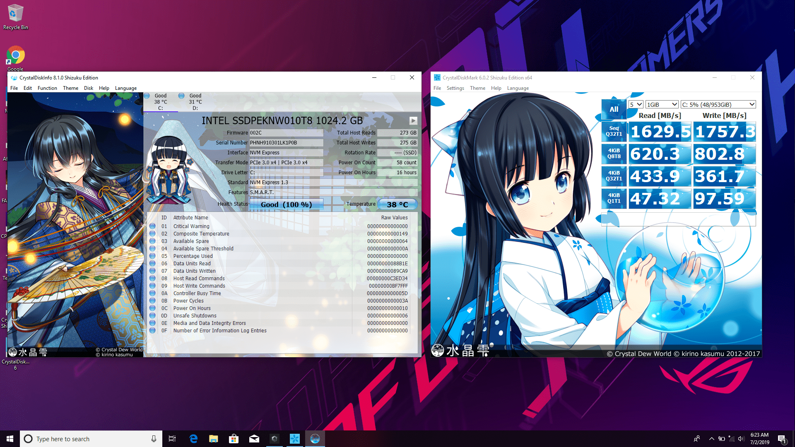Open the Language menu in CrystalDiskMark
Image resolution: width=795 pixels, height=447 pixels.
tap(518, 88)
